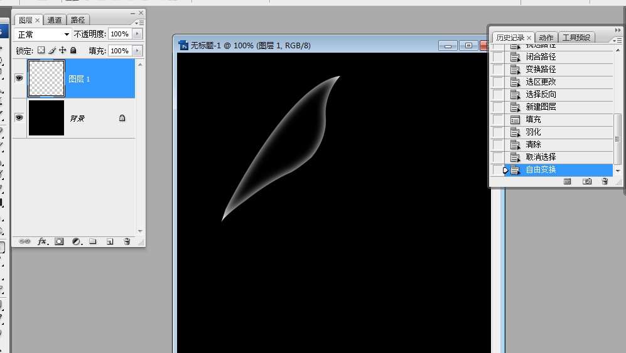The width and height of the screenshot is (626, 353).
Task: Collapse the History panel with double arrows
Action: (x=618, y=30)
